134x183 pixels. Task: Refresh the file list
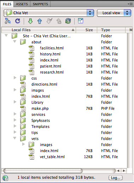[x=18, y=21]
